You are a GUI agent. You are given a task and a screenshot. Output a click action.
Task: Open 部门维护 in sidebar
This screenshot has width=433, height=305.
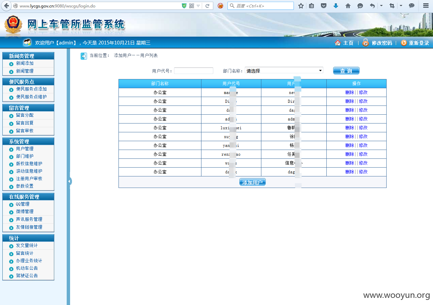[x=25, y=156]
